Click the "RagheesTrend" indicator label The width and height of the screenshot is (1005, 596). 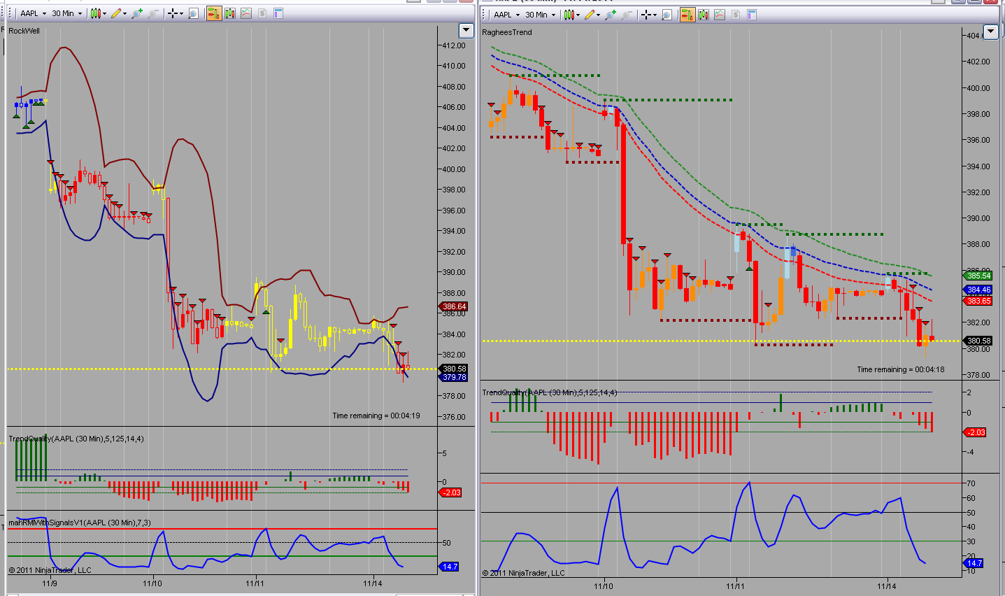tap(507, 32)
